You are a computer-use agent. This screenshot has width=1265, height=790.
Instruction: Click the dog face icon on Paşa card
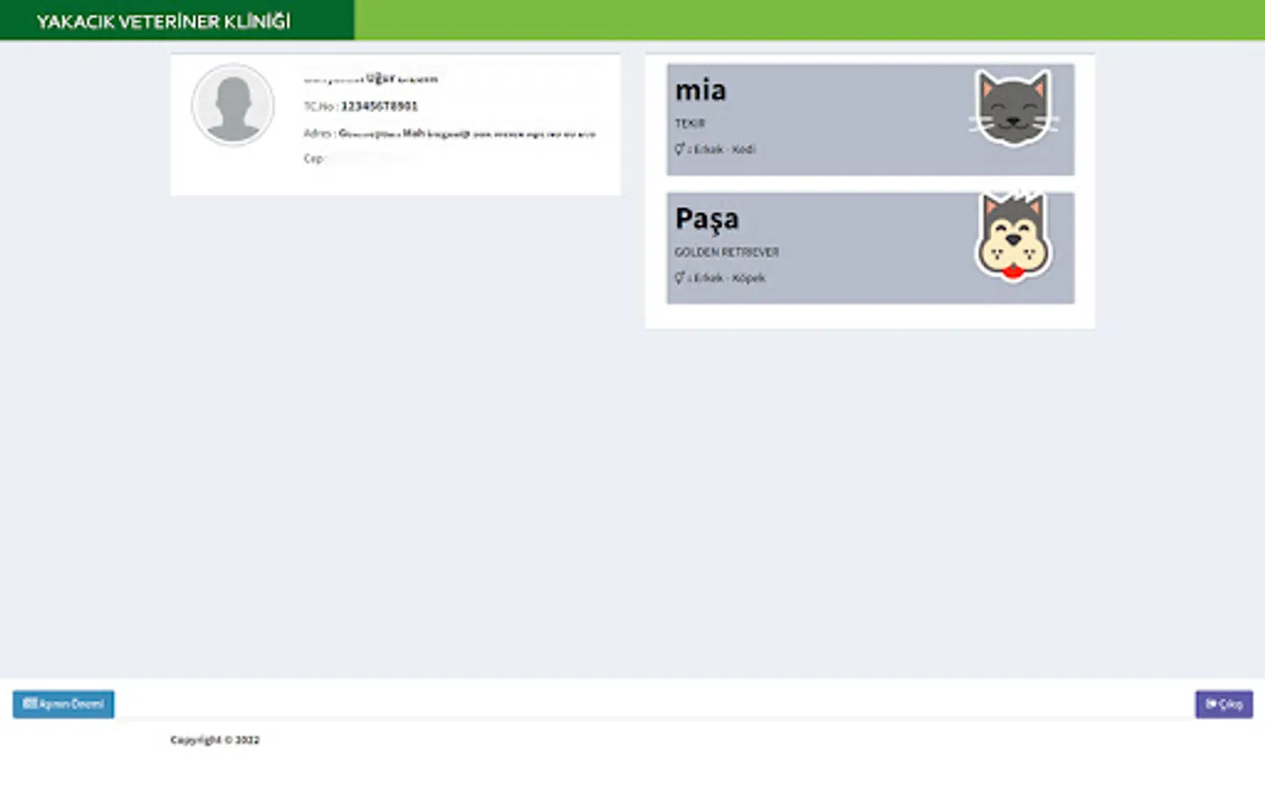pyautogui.click(x=1014, y=235)
